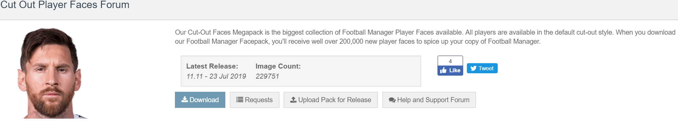Screen dimensions: 678x121
Task: Click the Latest Release label
Action: 212,66
